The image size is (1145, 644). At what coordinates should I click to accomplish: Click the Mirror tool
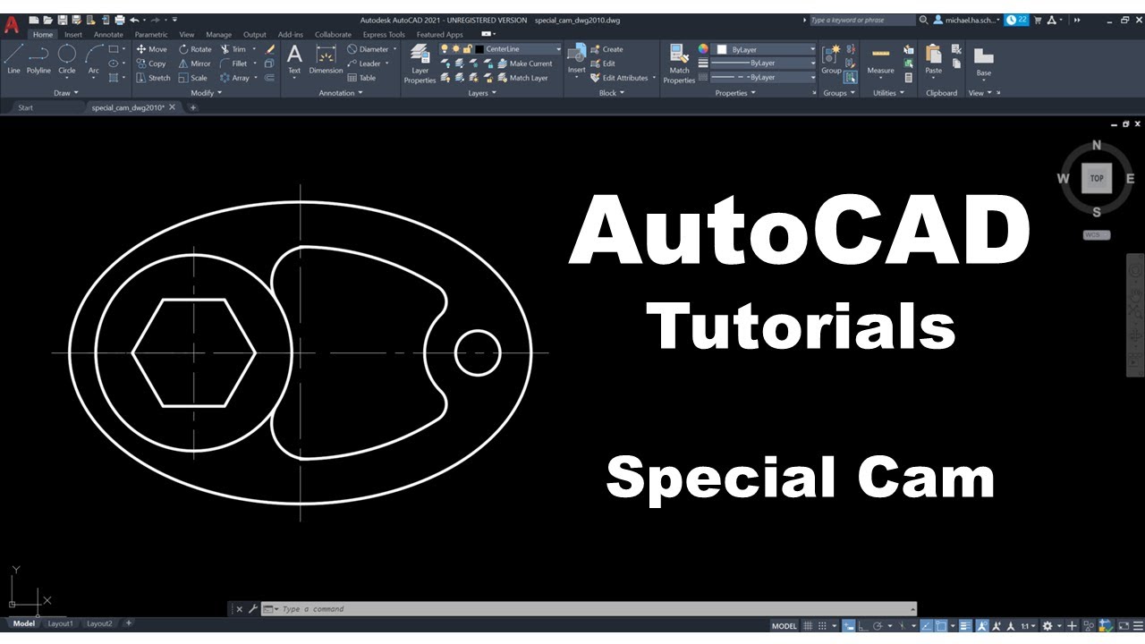(x=195, y=64)
